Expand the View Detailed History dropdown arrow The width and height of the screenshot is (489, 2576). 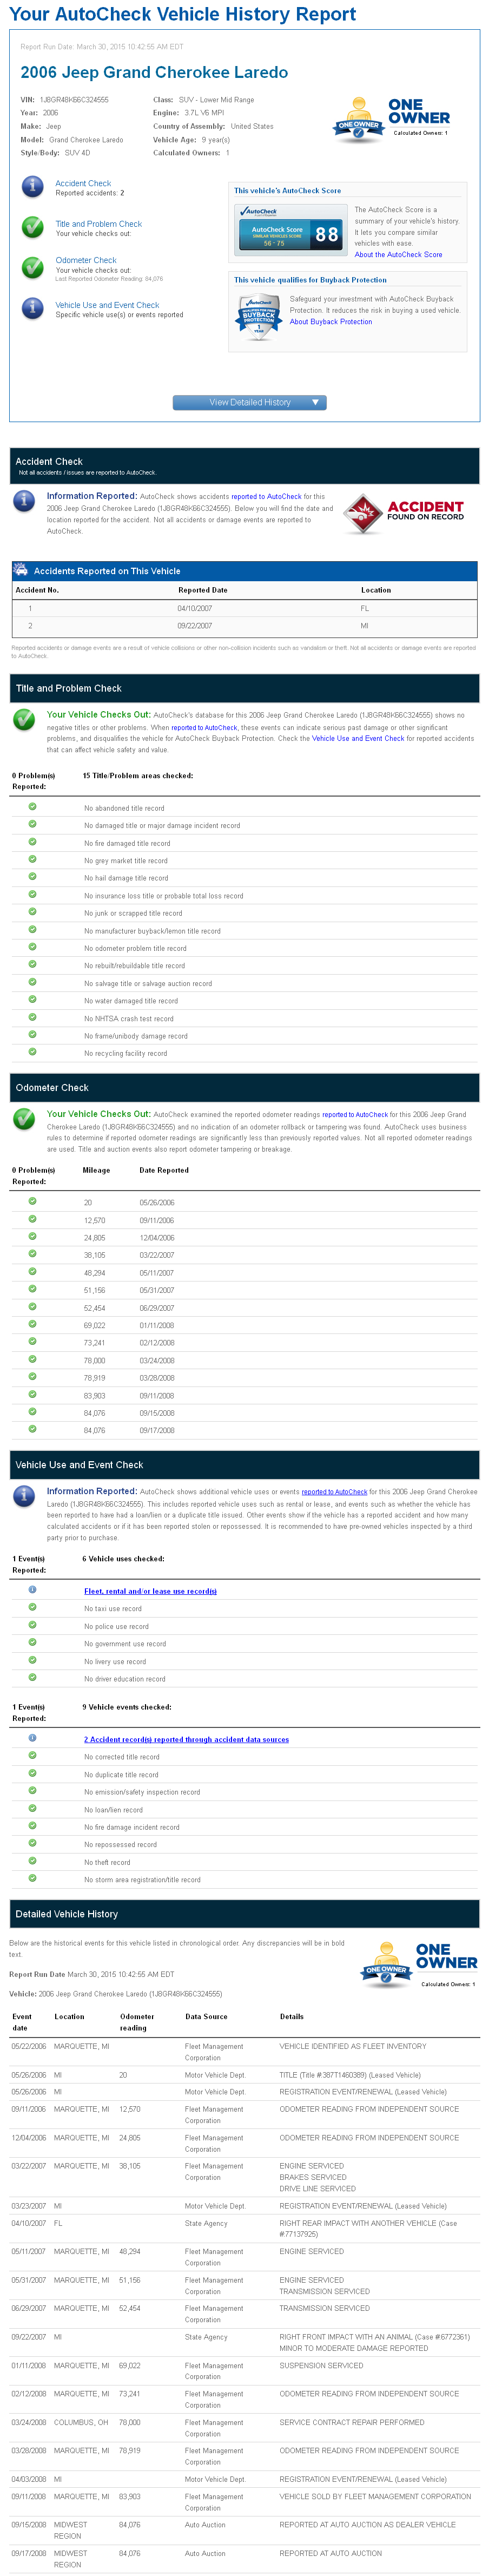(316, 403)
